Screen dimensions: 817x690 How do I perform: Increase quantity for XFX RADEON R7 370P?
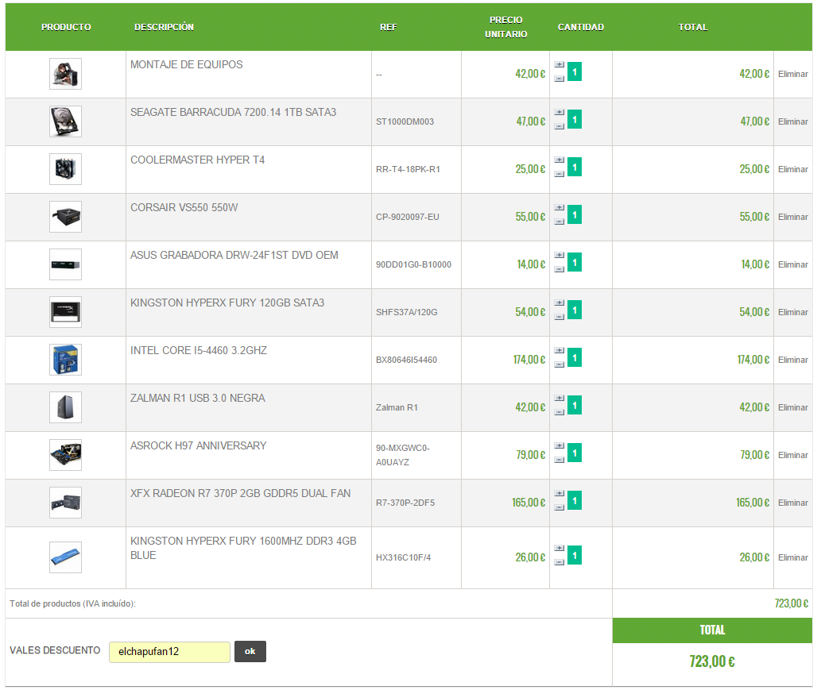point(559,494)
